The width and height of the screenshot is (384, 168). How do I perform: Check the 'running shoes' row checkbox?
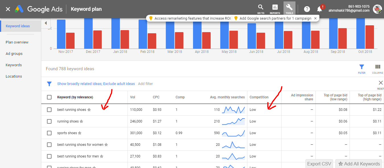(49, 121)
